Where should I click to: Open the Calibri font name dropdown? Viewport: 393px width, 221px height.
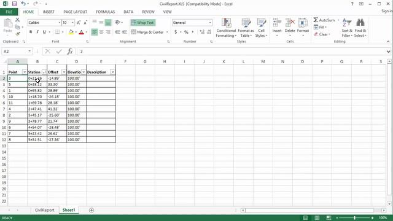pyautogui.click(x=60, y=23)
